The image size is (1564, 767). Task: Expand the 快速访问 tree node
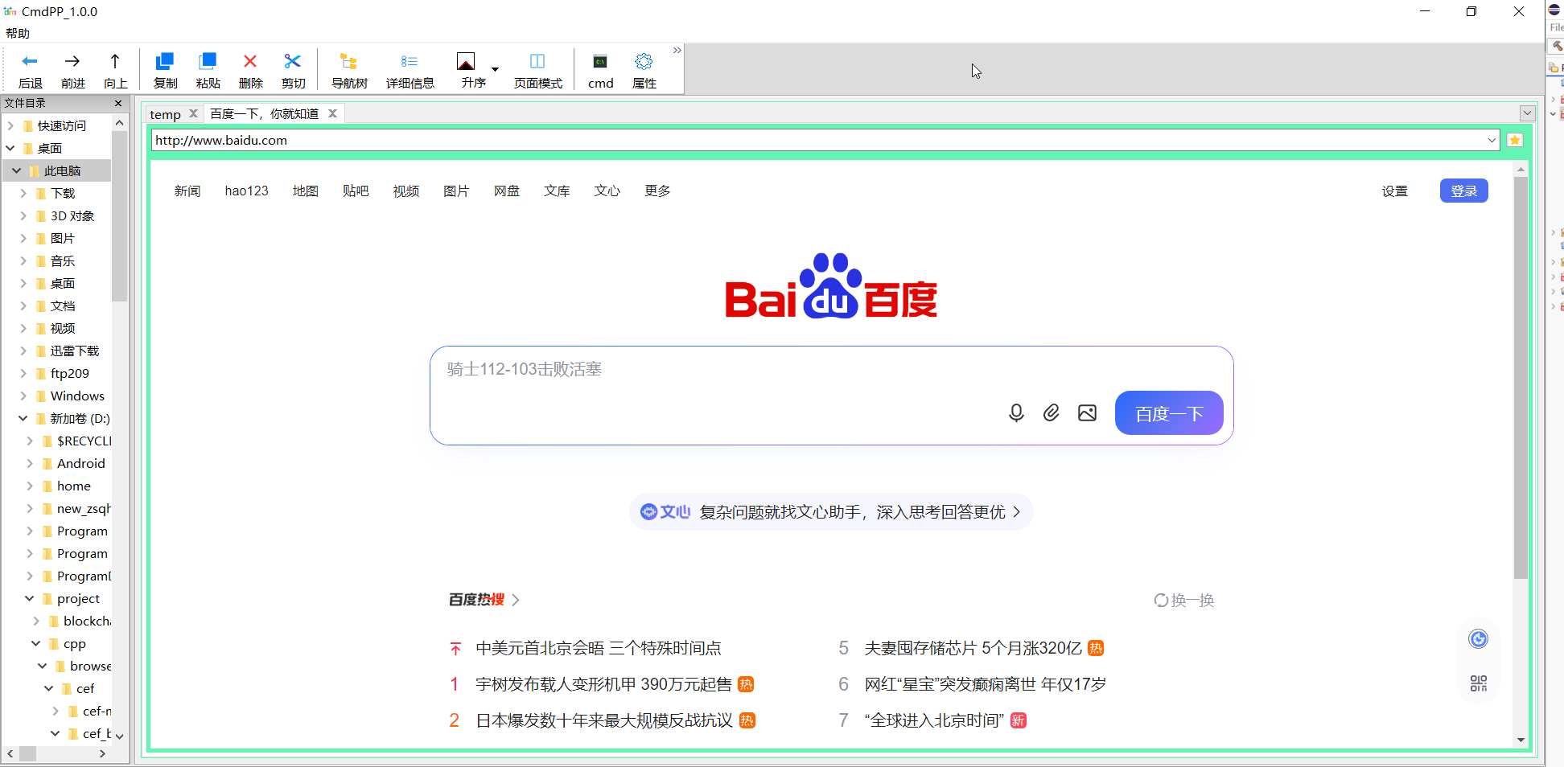(x=11, y=125)
